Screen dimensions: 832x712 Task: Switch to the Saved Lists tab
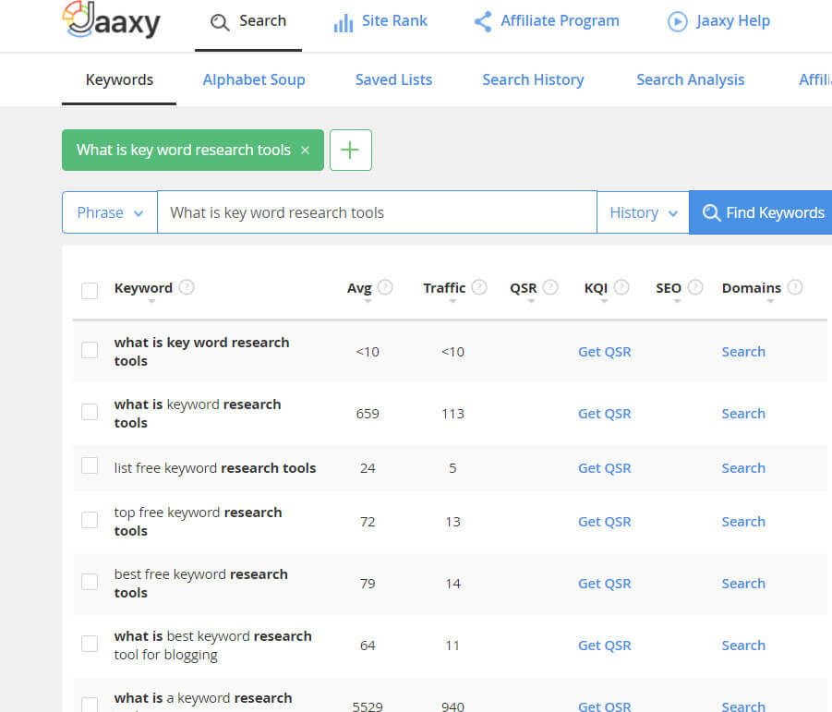point(393,80)
